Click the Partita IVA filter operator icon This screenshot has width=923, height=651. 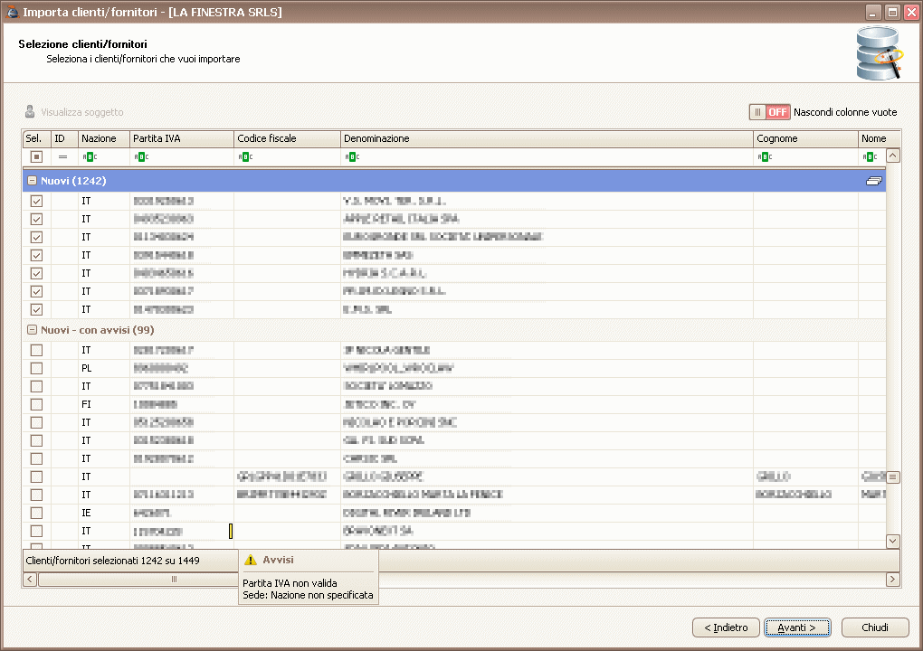tap(140, 156)
